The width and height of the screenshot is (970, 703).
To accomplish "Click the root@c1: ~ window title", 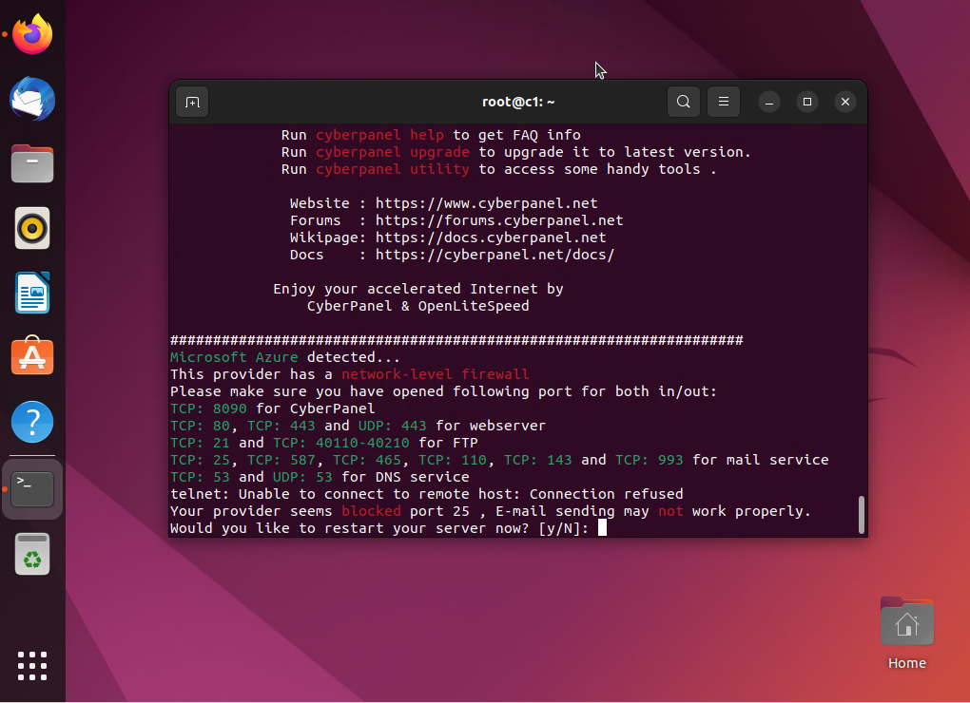I will [x=518, y=102].
